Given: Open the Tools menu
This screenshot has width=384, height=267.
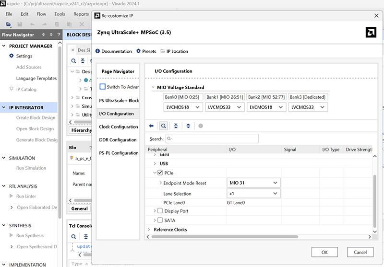Looking at the screenshot, I should (x=60, y=14).
